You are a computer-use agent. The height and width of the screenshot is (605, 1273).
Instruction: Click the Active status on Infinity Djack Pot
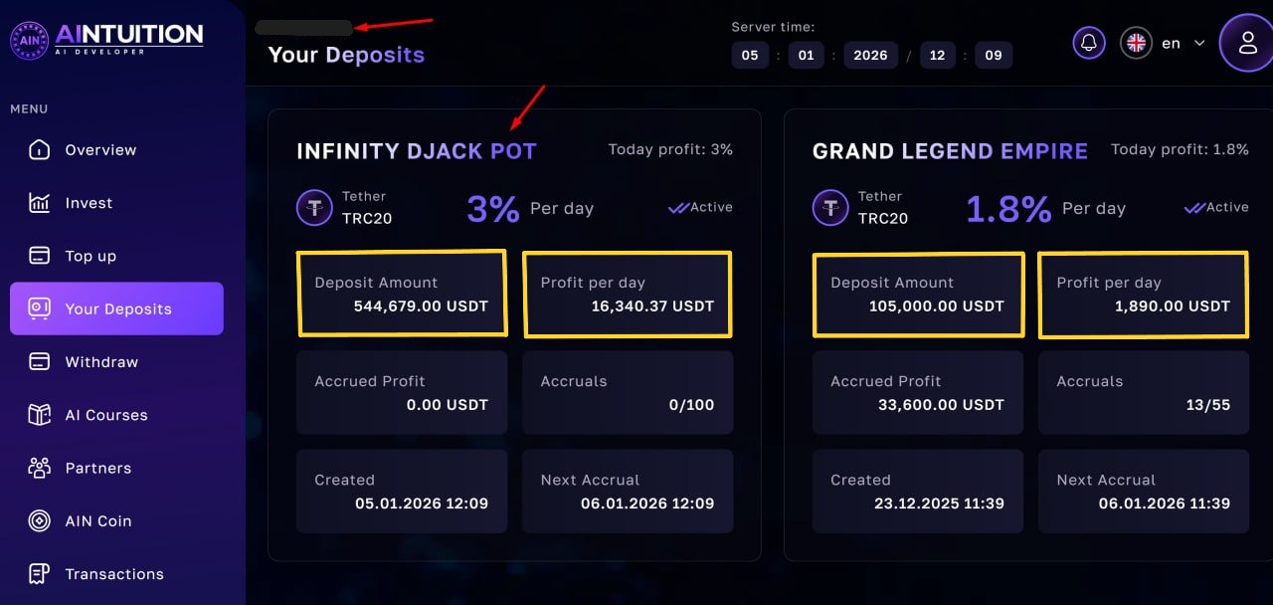coord(700,208)
